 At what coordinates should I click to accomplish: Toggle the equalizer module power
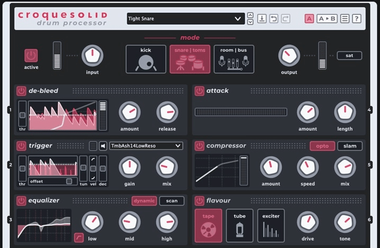(21, 201)
